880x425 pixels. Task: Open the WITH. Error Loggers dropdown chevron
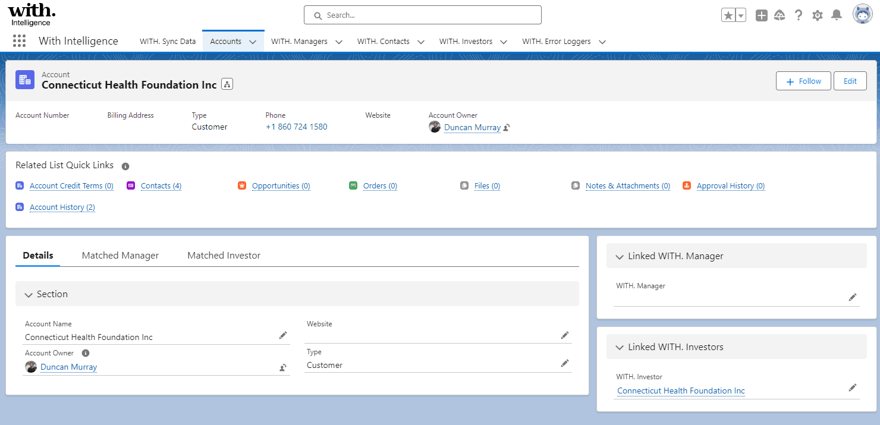point(602,42)
